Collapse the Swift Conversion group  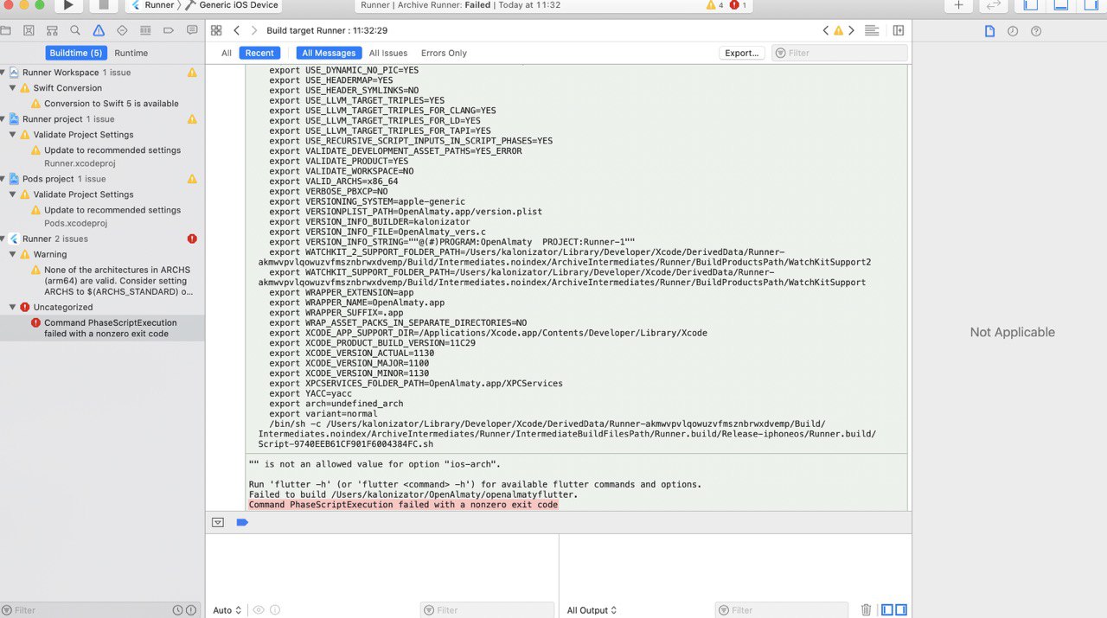pos(13,88)
